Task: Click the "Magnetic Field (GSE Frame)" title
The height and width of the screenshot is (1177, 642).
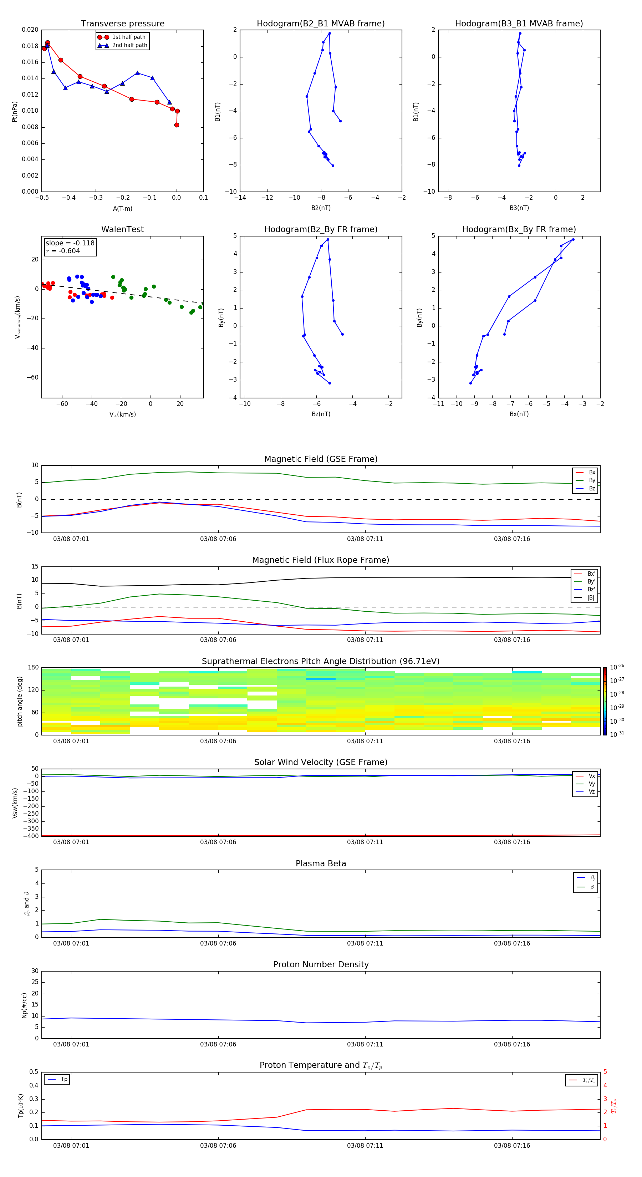Action: click(321, 459)
